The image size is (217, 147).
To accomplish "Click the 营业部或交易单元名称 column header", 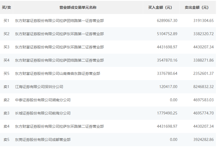I will point(78,7).
